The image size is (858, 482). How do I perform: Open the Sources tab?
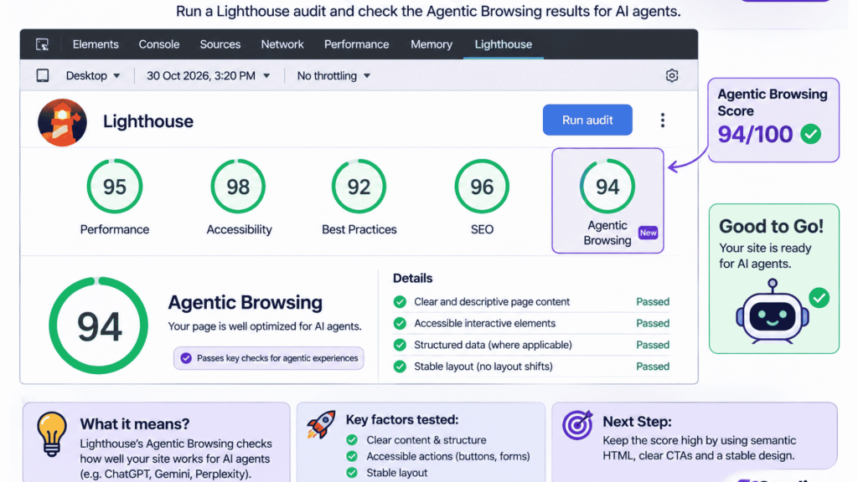(x=220, y=44)
